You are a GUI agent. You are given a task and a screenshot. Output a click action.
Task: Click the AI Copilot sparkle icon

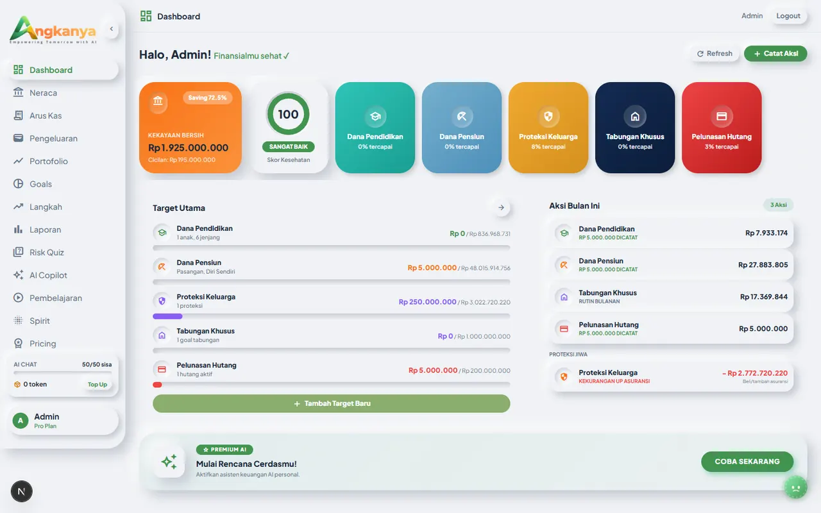click(x=18, y=275)
